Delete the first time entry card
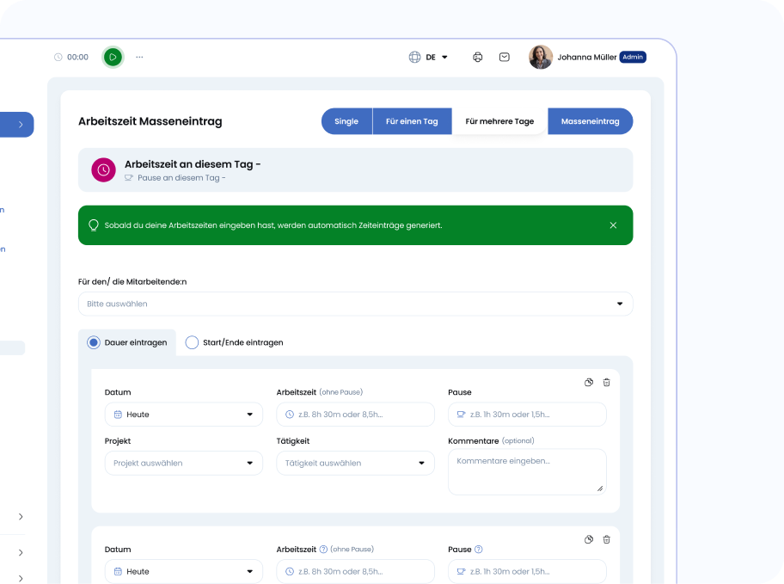This screenshot has height=584, width=784. pyautogui.click(x=607, y=383)
